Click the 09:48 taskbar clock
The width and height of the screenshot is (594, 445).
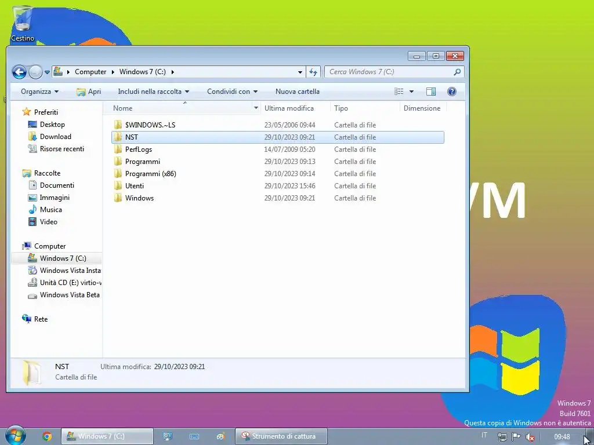[x=562, y=437]
